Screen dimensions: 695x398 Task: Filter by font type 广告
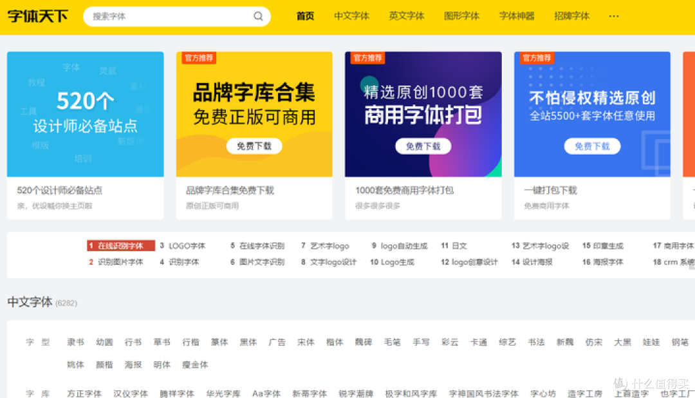coord(277,342)
